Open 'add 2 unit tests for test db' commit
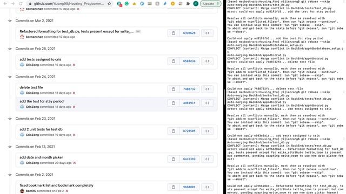This screenshot has height=194, width=346. pos(41,129)
